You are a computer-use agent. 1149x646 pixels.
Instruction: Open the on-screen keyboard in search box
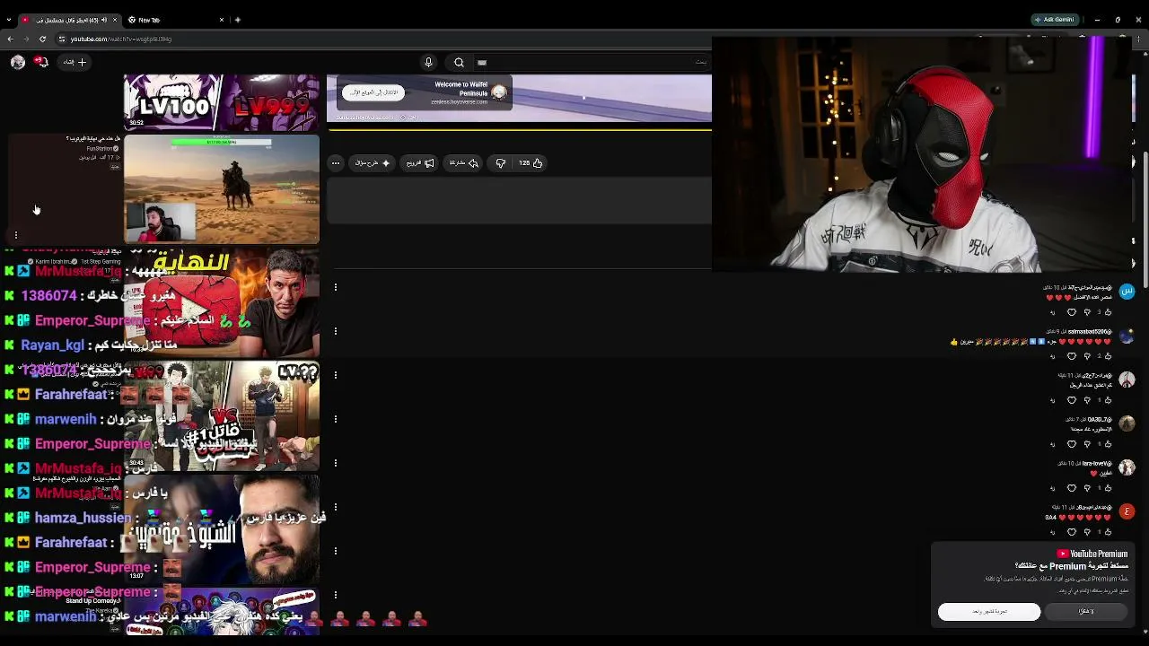[482, 63]
